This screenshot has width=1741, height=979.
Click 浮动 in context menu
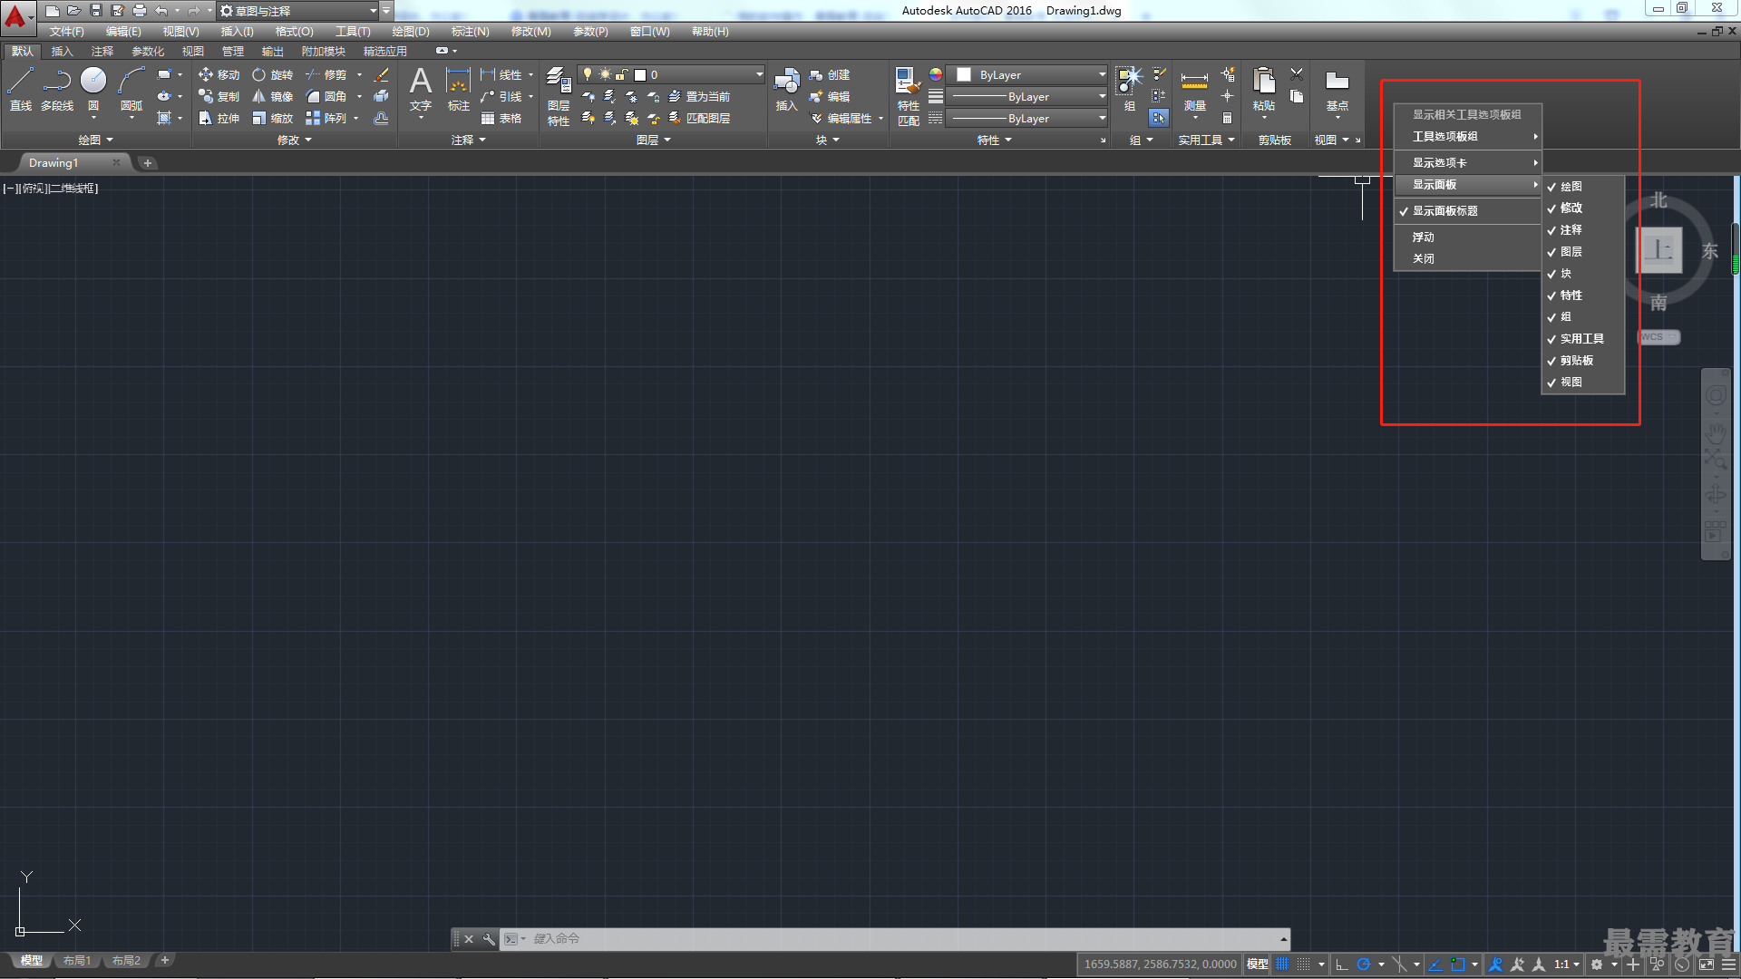pyautogui.click(x=1467, y=237)
